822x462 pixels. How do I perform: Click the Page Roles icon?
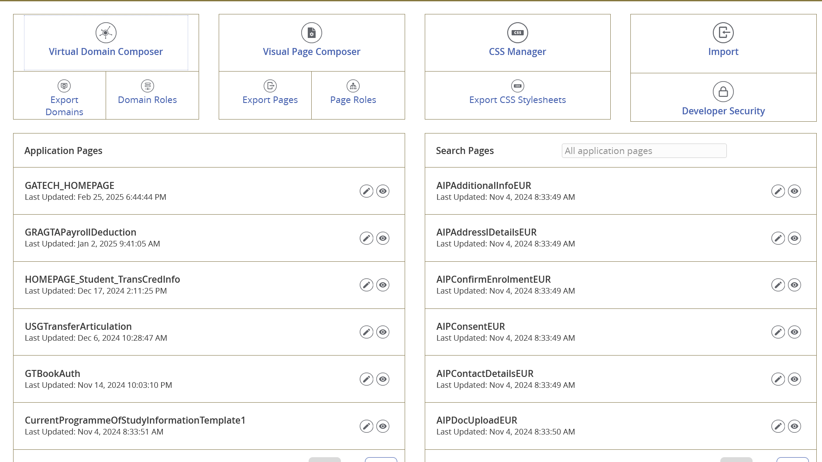(x=353, y=86)
